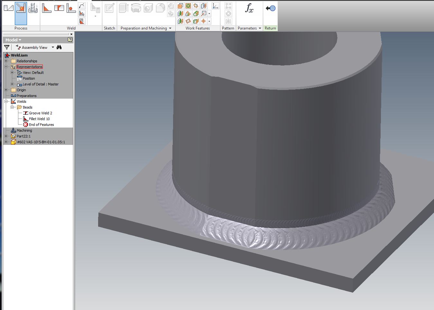434x310 pixels.
Task: Click the Return button
Action: 270,9
